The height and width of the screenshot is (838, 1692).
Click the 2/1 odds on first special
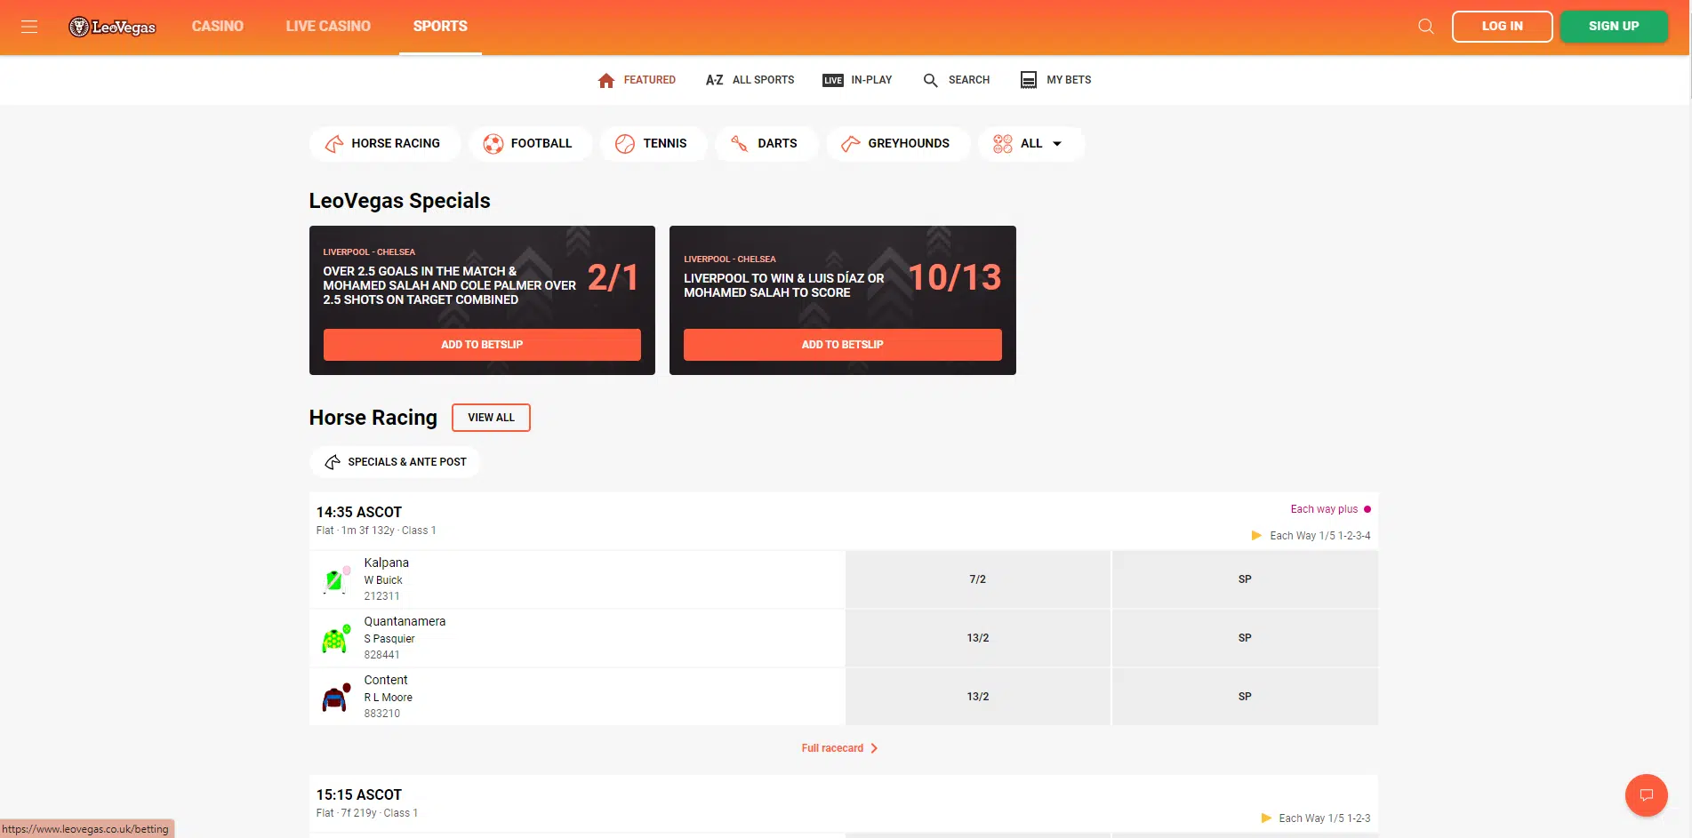pos(613,278)
